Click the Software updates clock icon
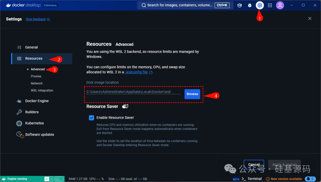This screenshot has width=321, height=182. tap(20, 134)
